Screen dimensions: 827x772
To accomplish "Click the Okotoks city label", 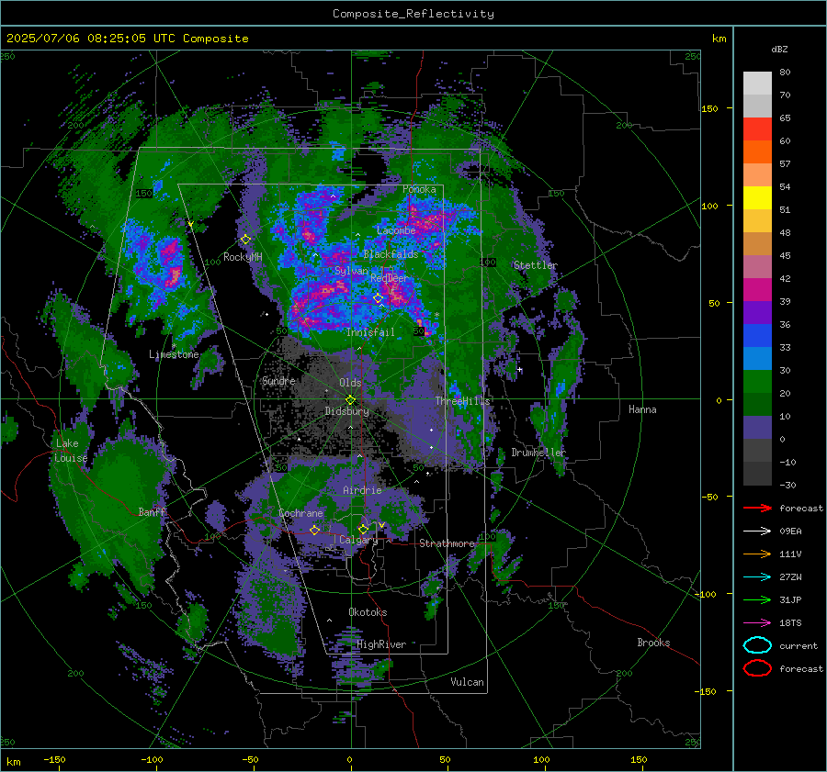I will (x=368, y=612).
